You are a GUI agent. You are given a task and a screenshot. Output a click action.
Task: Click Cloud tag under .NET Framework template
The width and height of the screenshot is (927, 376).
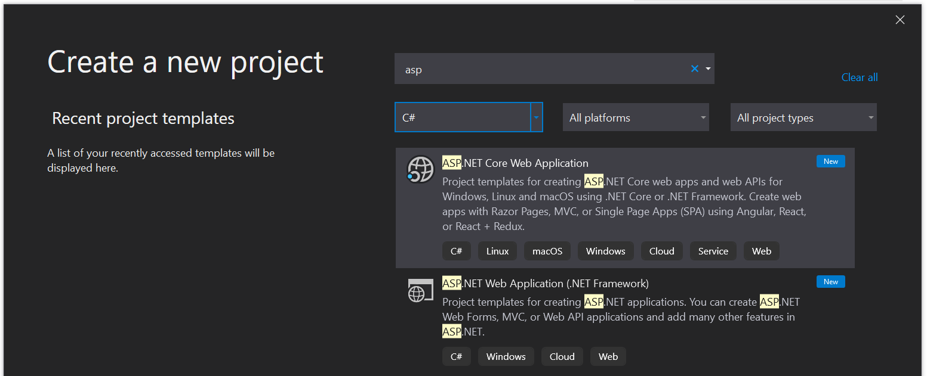coord(562,356)
